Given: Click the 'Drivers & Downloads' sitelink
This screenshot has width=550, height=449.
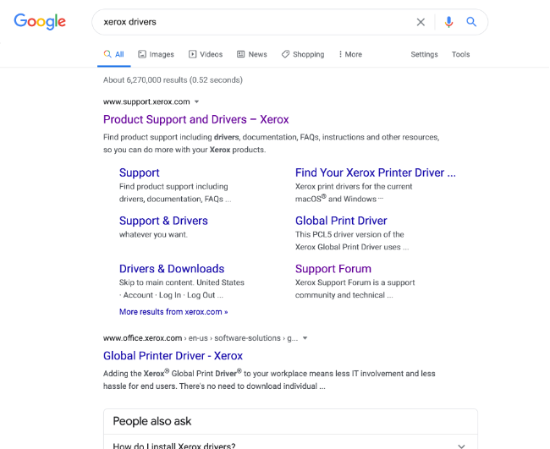Looking at the screenshot, I should [x=172, y=269].
